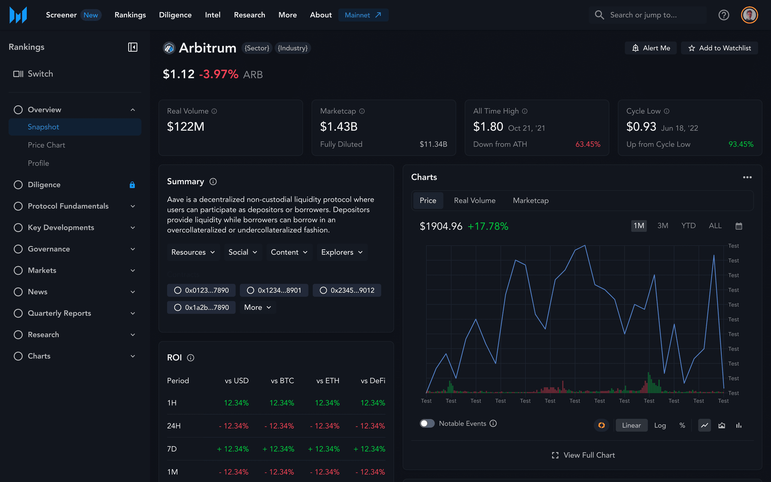Screen dimensions: 771x482
Task: Click the help question mark icon
Action: pos(724,15)
